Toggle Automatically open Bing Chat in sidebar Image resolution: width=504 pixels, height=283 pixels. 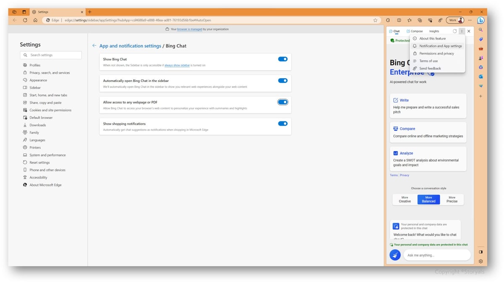(x=283, y=80)
